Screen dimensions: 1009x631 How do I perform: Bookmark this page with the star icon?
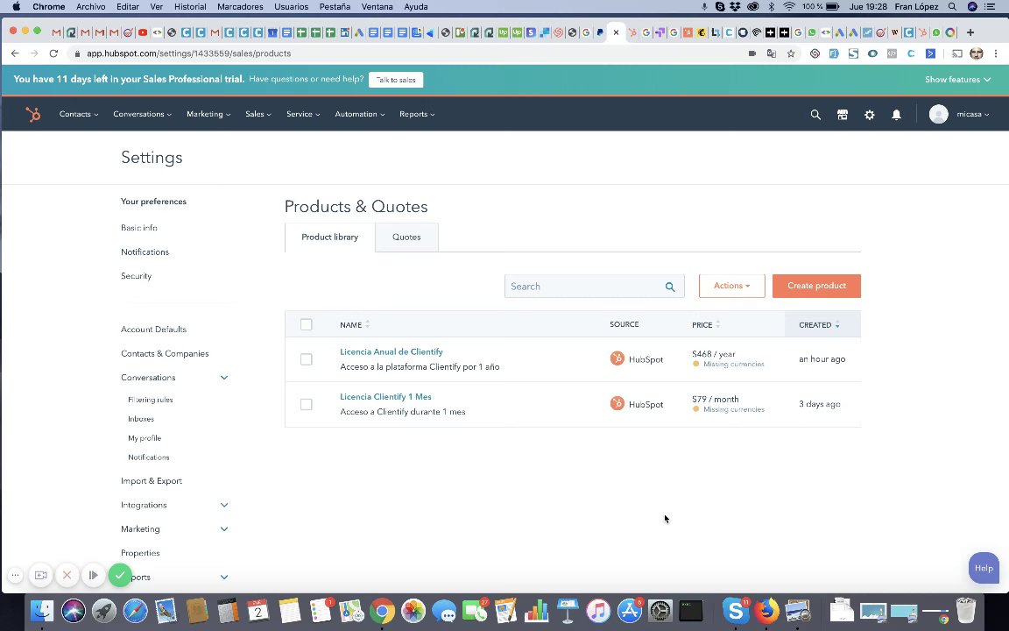[x=791, y=53]
